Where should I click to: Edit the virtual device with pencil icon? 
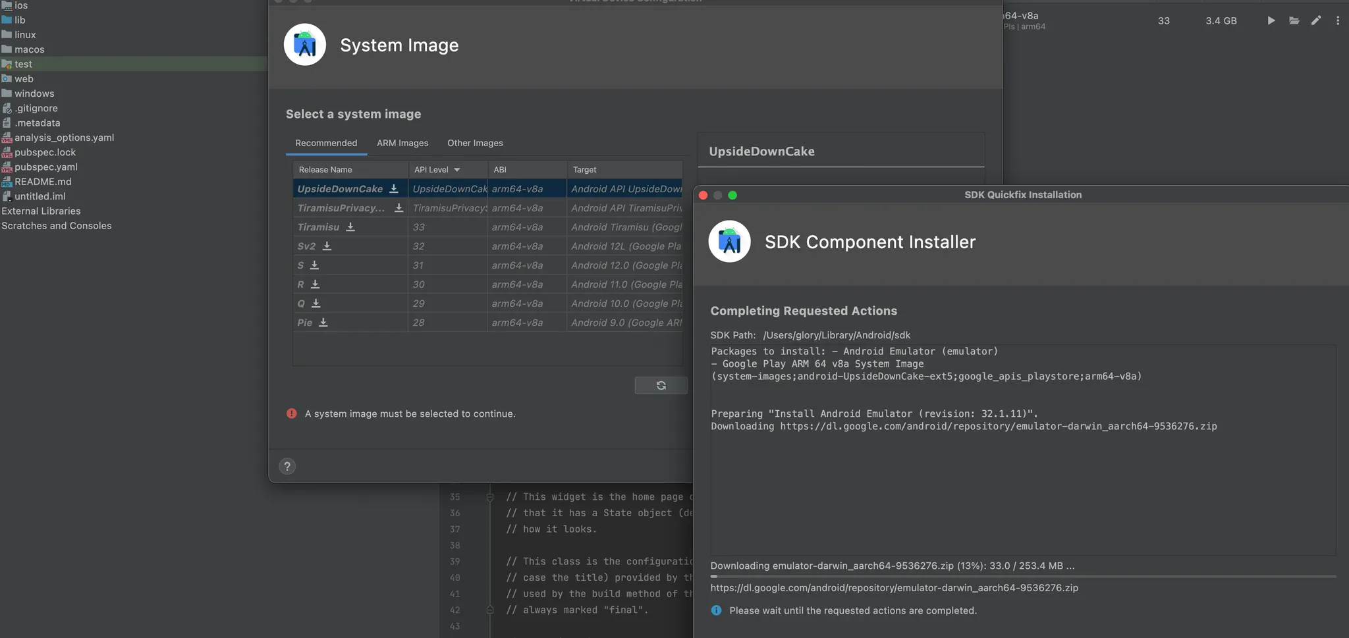pyautogui.click(x=1316, y=21)
